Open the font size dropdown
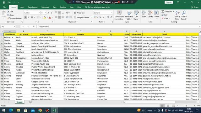 [x=46, y=13]
